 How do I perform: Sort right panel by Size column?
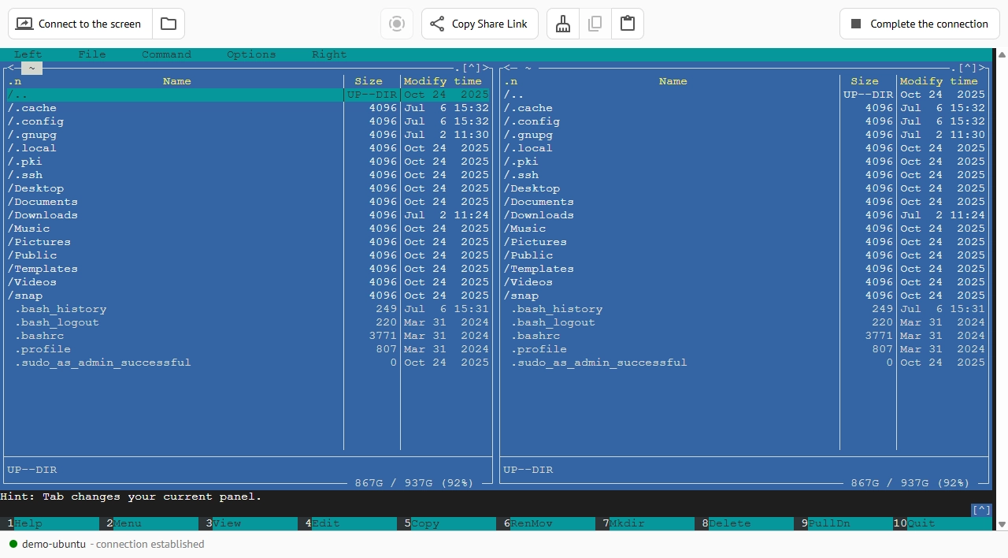[865, 81]
